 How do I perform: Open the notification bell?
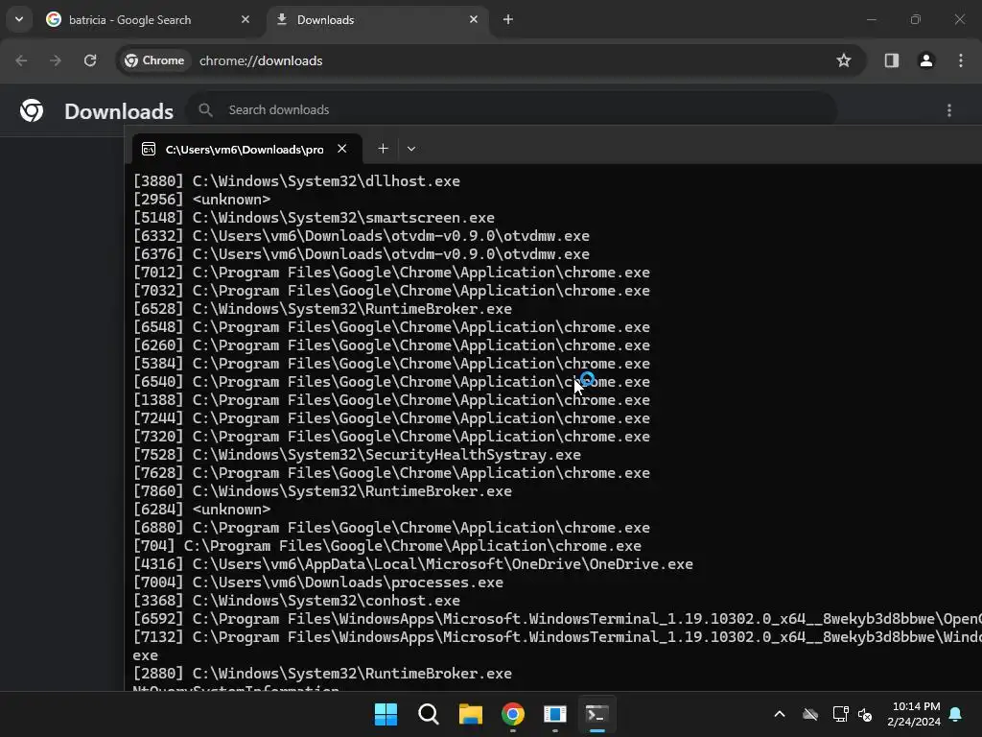pos(956,714)
